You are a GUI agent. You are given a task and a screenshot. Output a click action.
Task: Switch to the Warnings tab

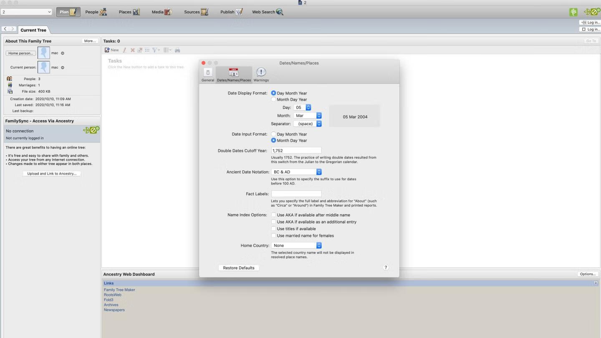click(x=261, y=74)
